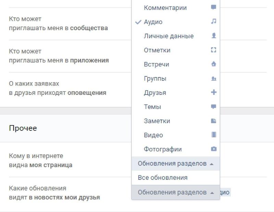The width and height of the screenshot is (274, 212).
Task: Click the camera icon beside Фотографии
Action: tap(214, 149)
